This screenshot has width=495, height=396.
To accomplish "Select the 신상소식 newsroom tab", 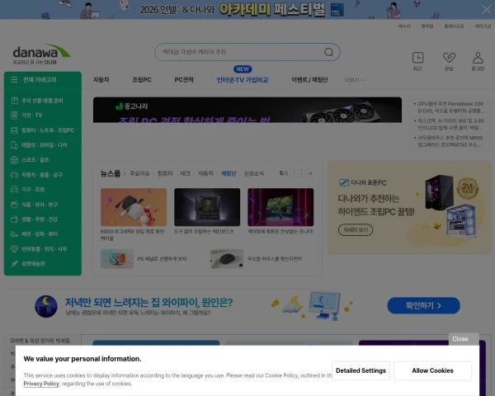I will (x=254, y=173).
